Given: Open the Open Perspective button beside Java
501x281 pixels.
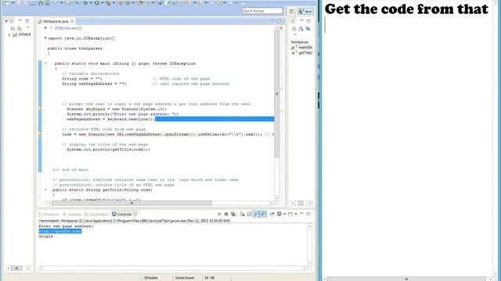Looking at the screenshot, I should [x=292, y=11].
